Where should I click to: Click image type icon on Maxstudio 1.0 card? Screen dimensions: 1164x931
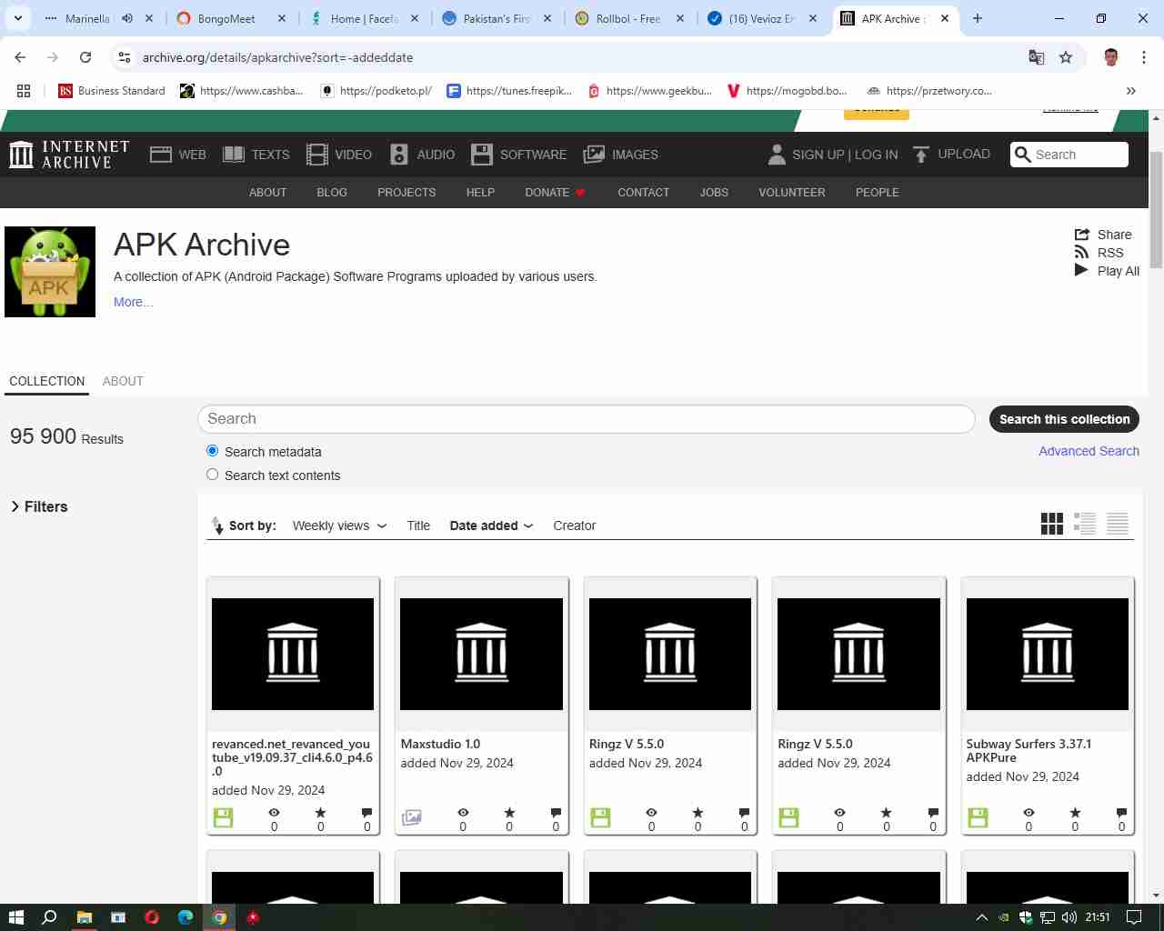(412, 817)
